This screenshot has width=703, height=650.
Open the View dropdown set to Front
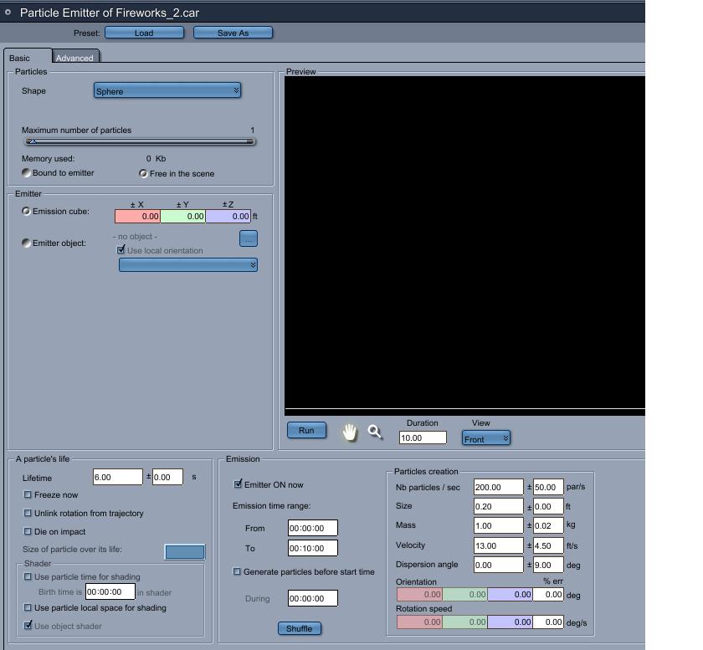click(x=486, y=438)
